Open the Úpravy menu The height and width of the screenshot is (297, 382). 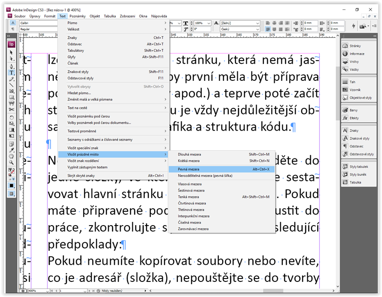(35, 16)
